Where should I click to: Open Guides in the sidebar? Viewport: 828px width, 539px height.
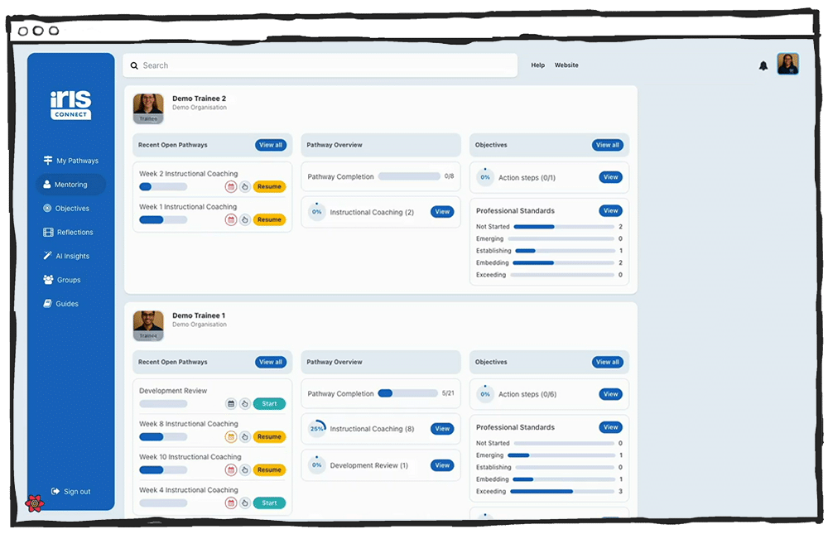point(60,304)
